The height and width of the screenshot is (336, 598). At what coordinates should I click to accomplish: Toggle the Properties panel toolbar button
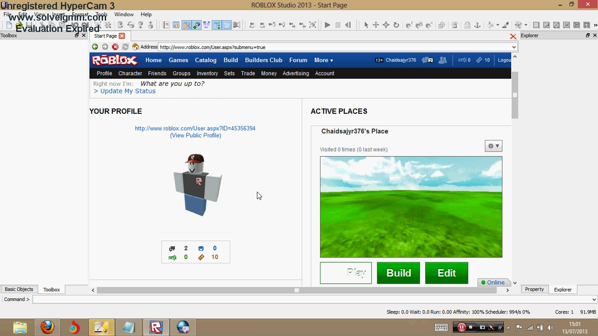(227, 25)
